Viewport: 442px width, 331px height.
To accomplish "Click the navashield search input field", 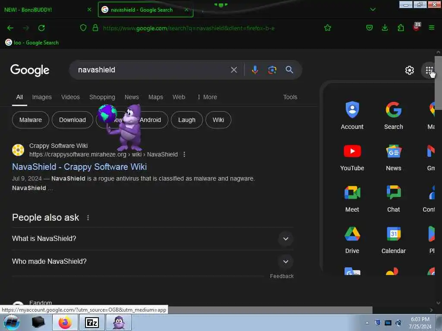I will pos(152,70).
